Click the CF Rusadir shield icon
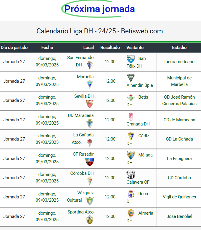 click(x=90, y=162)
